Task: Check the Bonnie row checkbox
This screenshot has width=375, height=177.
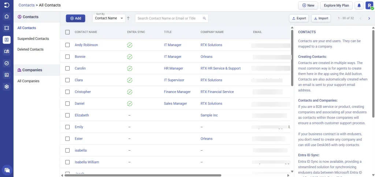Action: pos(67,57)
